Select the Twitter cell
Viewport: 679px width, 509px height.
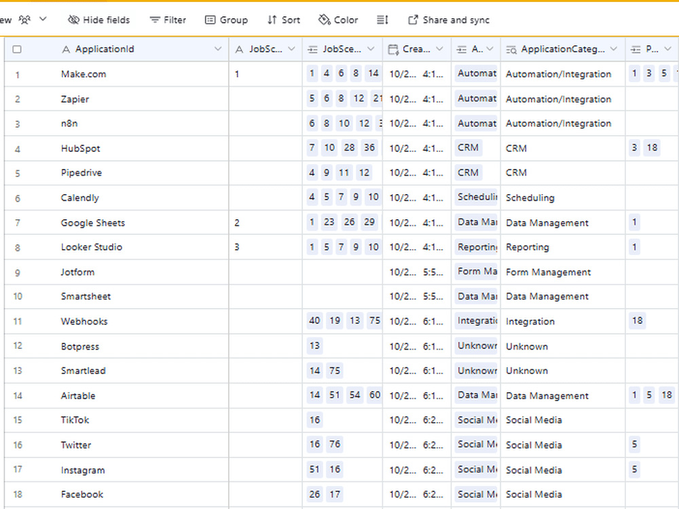142,445
